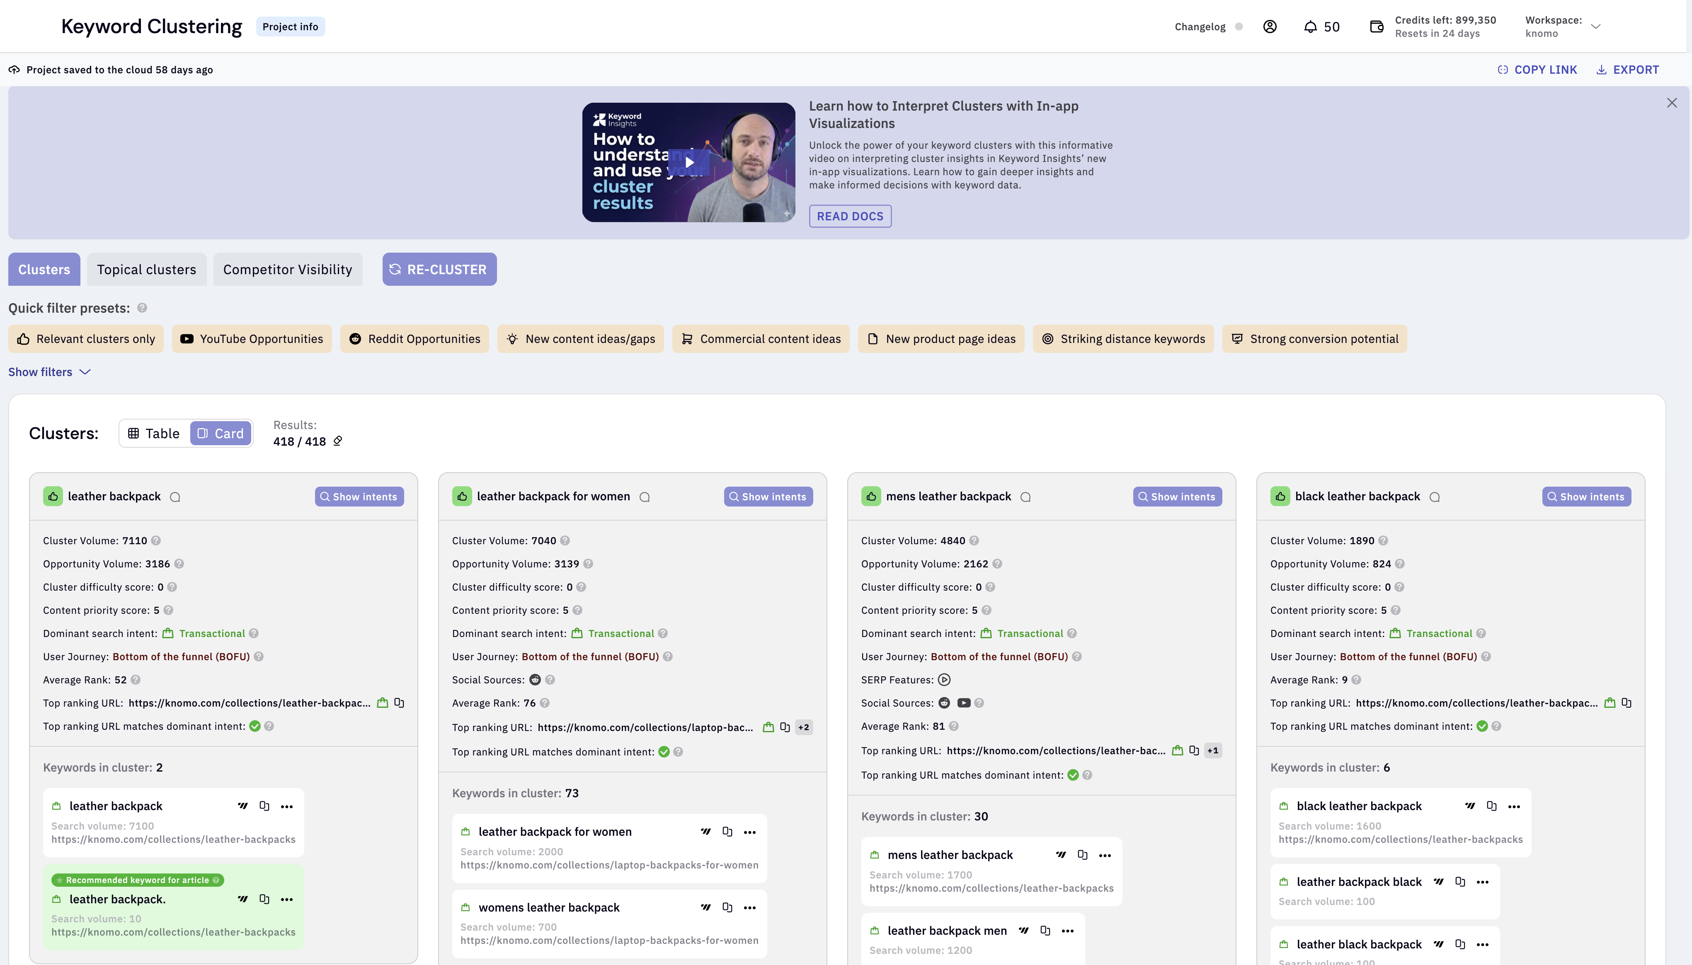Expand the Show filters section
The height and width of the screenshot is (965, 1692).
point(49,372)
